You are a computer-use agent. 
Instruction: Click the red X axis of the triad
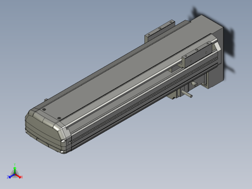pos(18,176)
